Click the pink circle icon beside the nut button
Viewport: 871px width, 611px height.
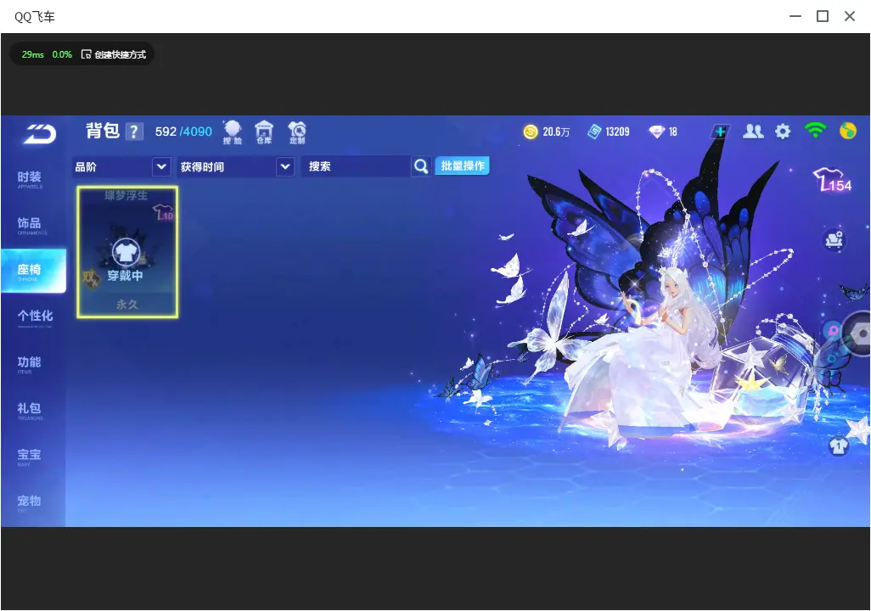point(834,331)
